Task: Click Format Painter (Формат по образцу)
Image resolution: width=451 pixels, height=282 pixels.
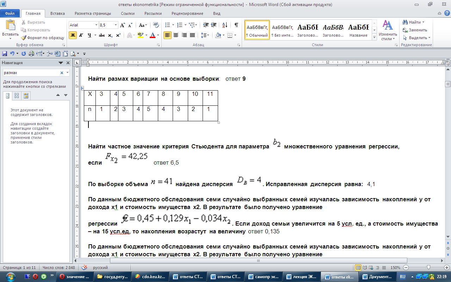Action: coord(43,38)
